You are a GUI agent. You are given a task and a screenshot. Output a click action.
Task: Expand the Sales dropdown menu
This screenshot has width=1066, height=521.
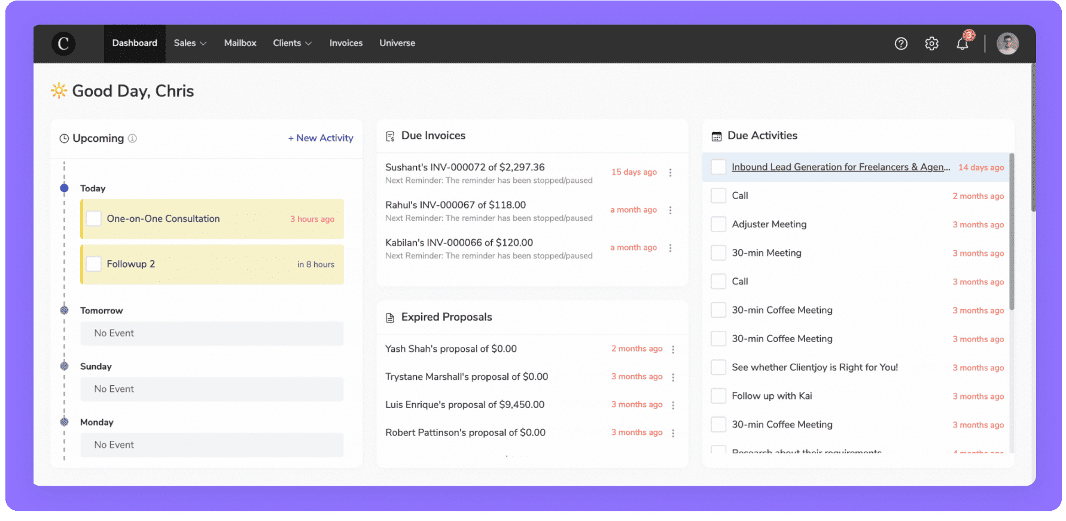pos(190,43)
